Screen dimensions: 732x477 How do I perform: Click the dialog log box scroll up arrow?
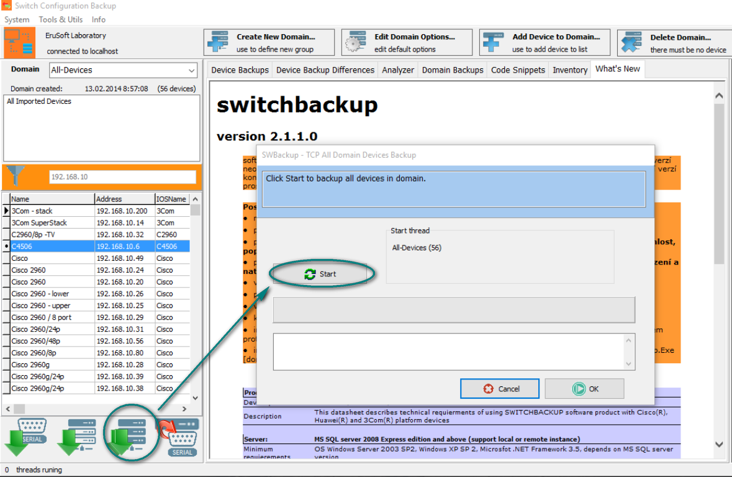tap(628, 340)
